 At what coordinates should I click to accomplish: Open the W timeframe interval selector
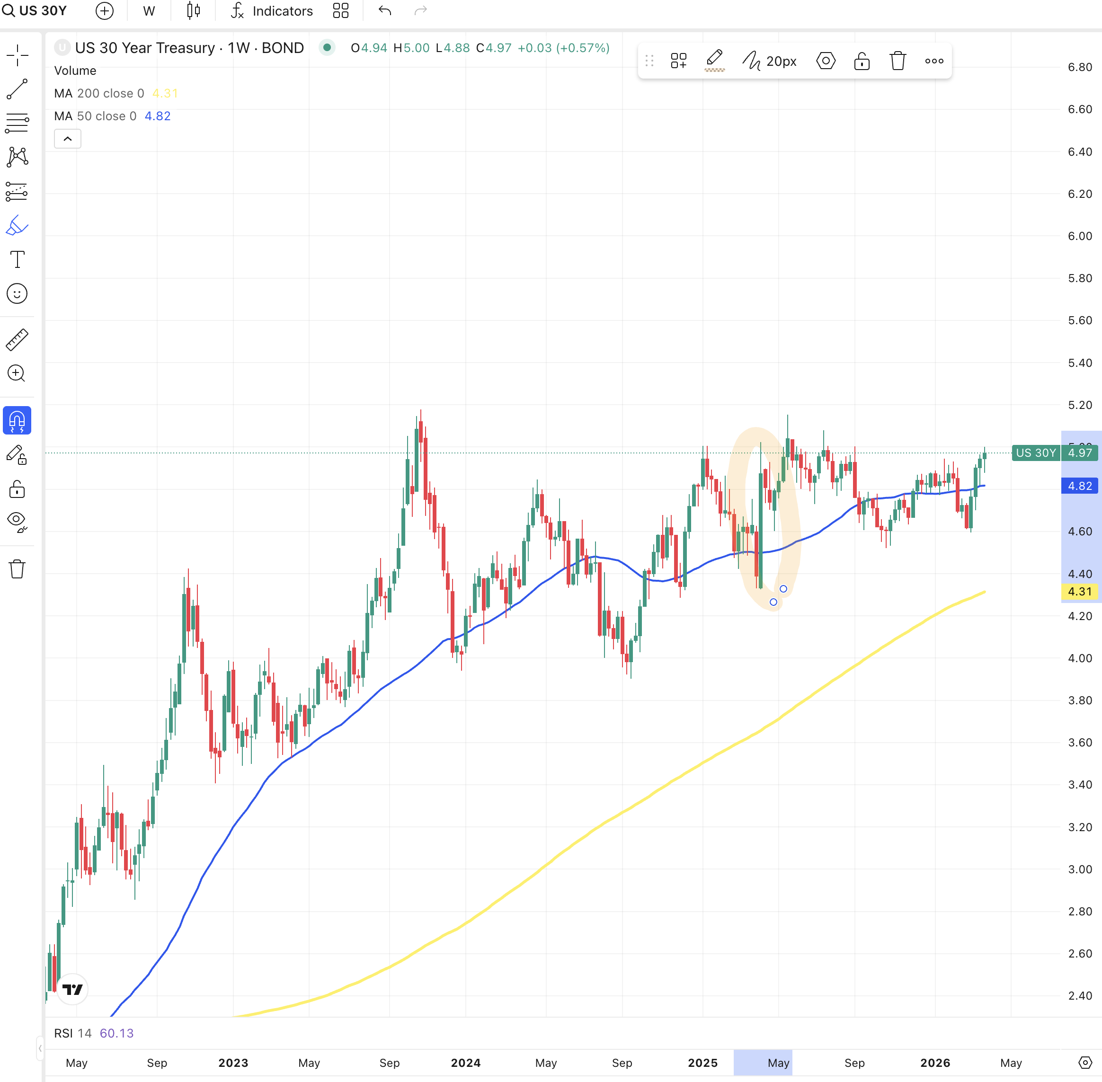point(149,11)
